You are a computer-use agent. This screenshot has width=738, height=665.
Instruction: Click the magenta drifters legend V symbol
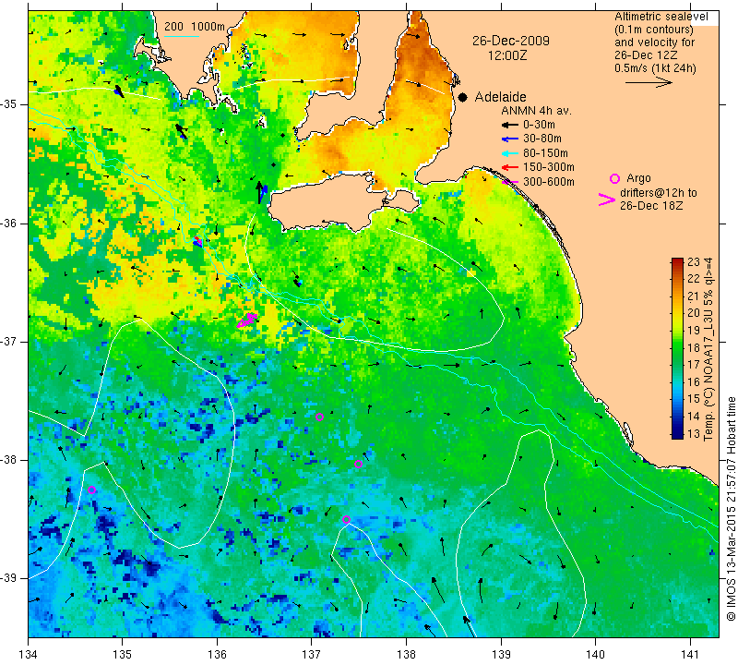[607, 199]
